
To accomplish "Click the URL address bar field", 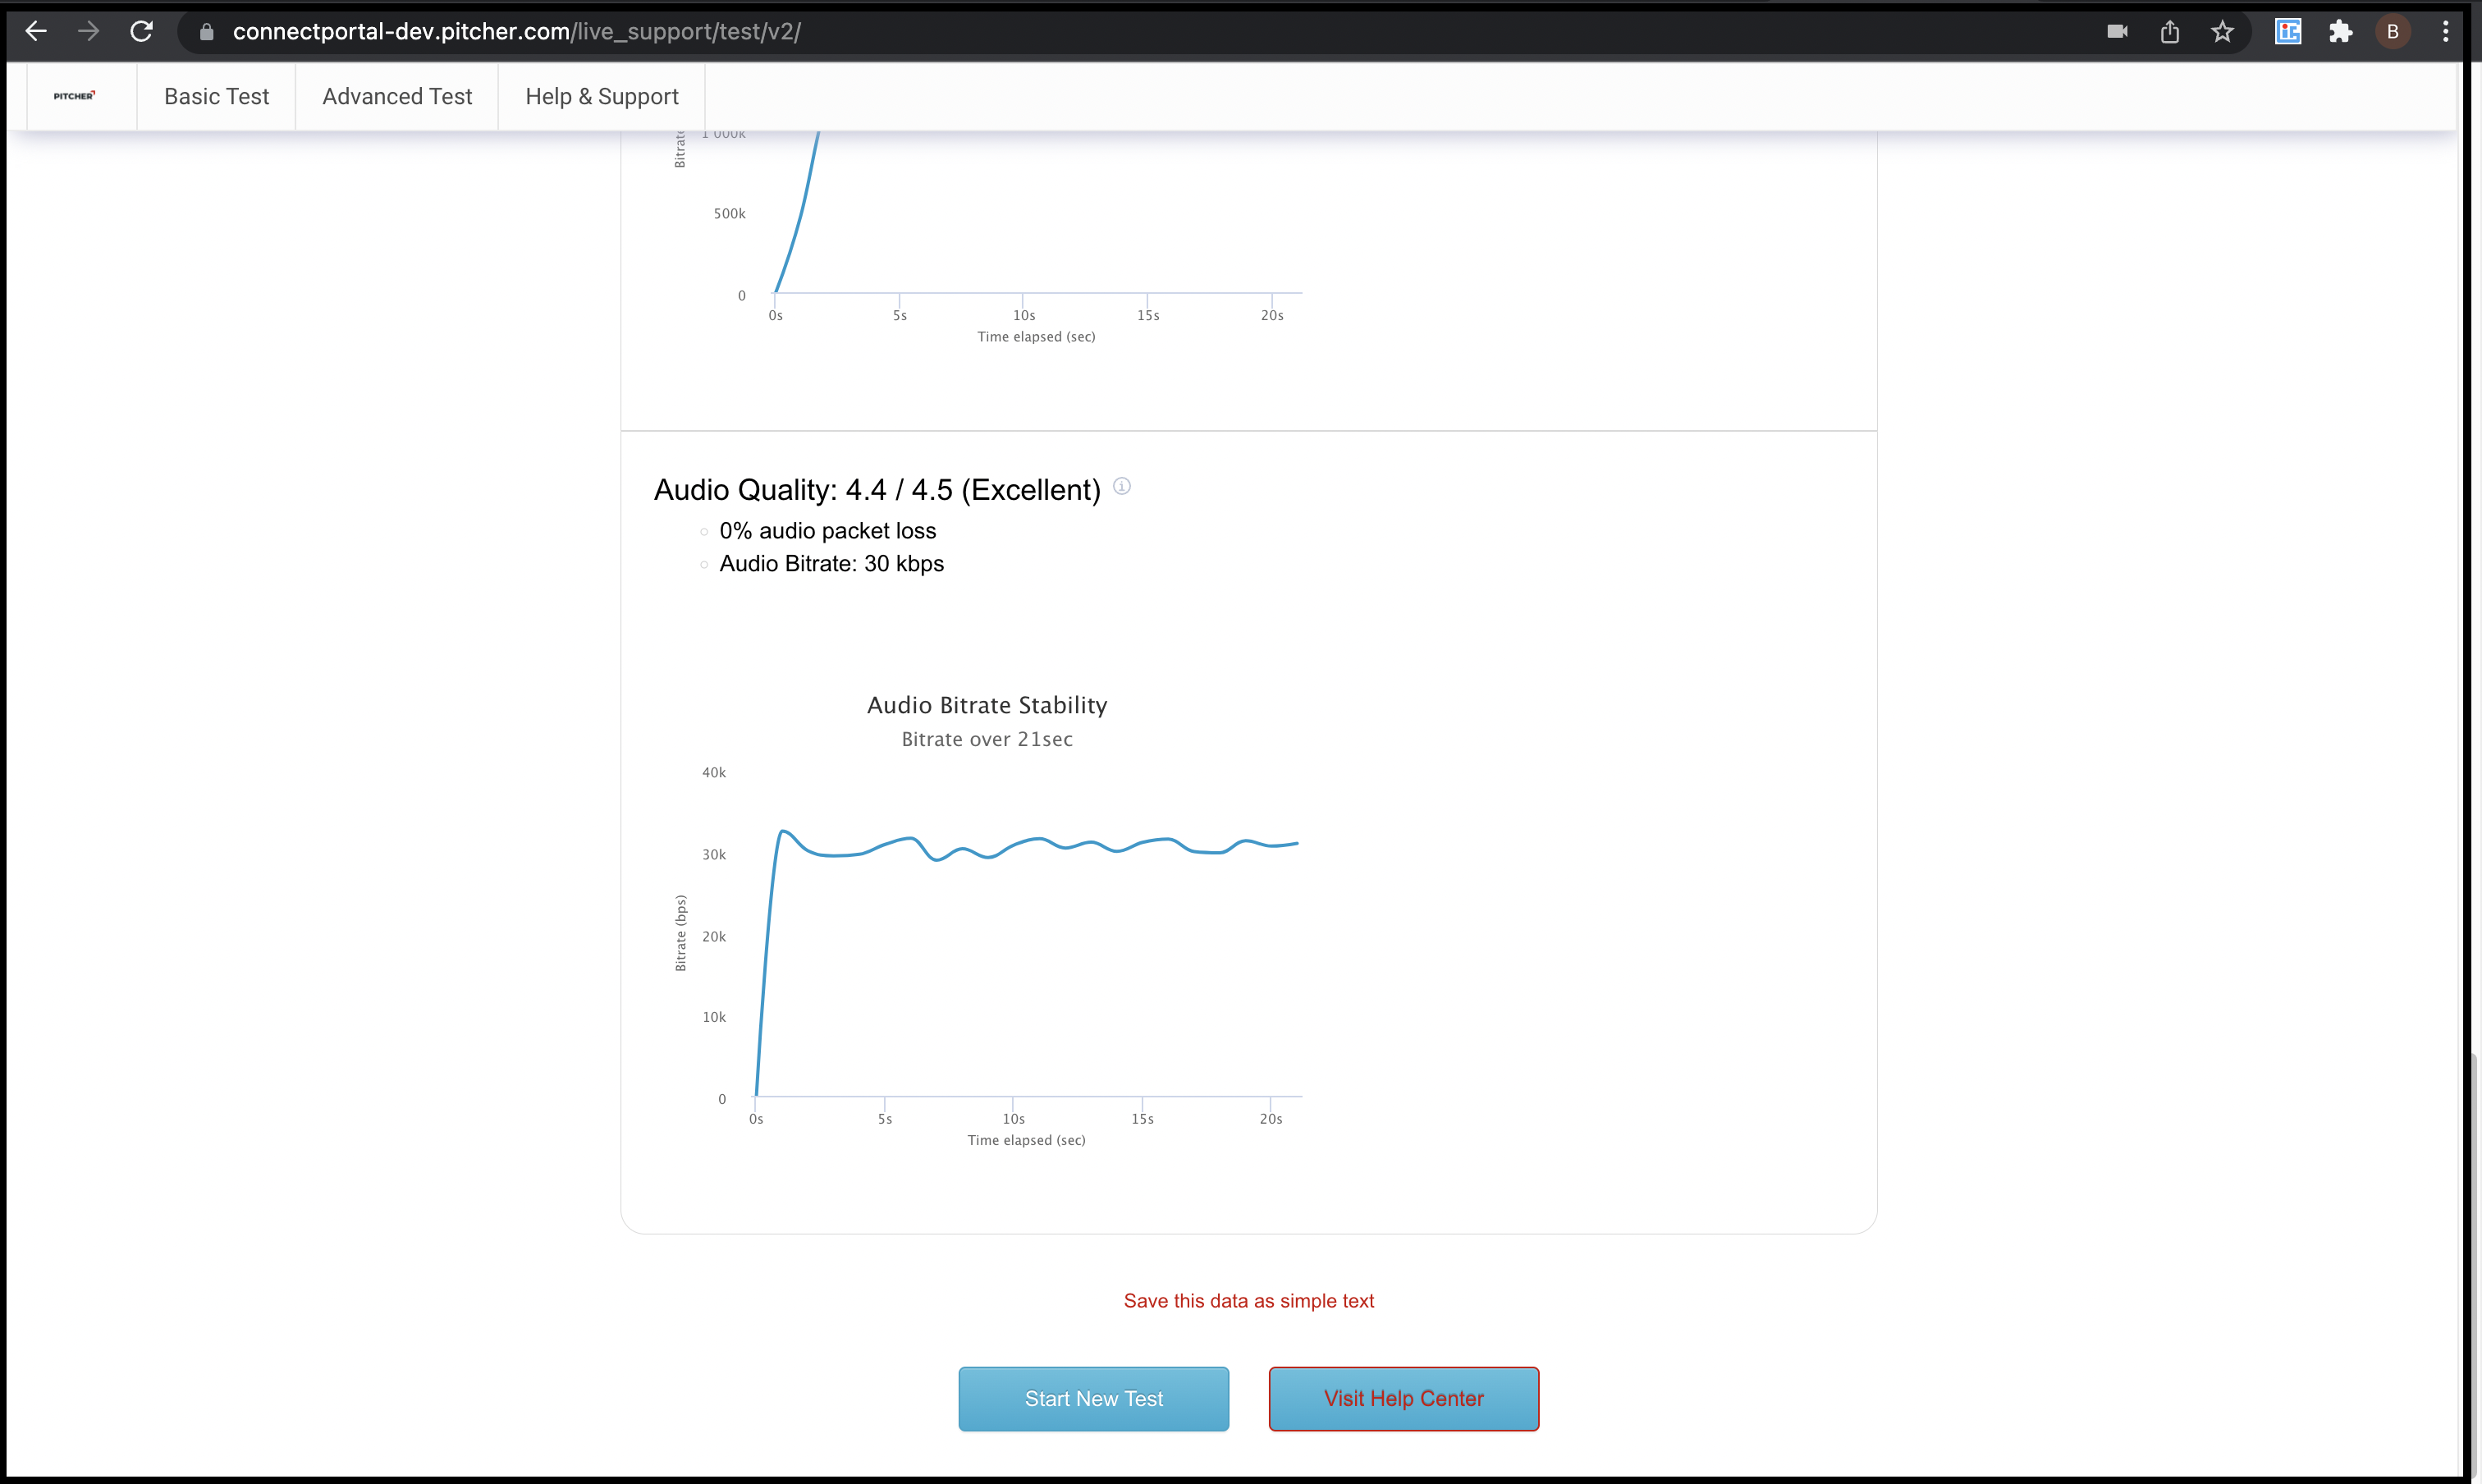I will click(1100, 32).
